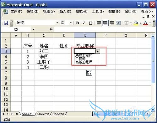Align text right
The width and height of the screenshot is (157, 123).
pyautogui.click(x=112, y=23)
